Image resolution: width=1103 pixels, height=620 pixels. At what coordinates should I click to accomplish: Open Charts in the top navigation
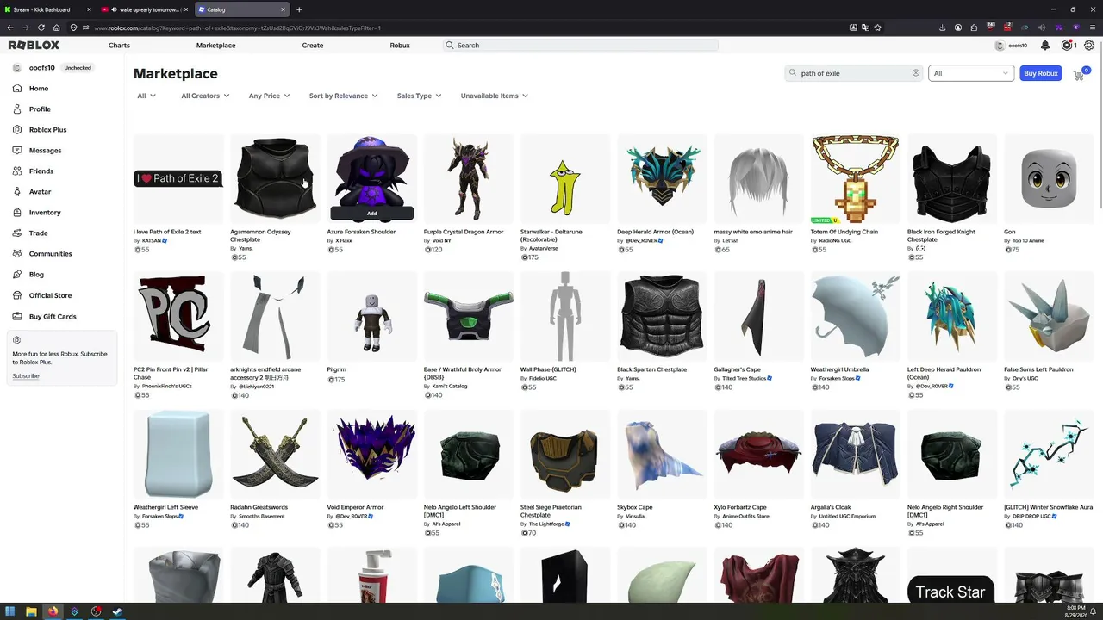click(x=119, y=45)
